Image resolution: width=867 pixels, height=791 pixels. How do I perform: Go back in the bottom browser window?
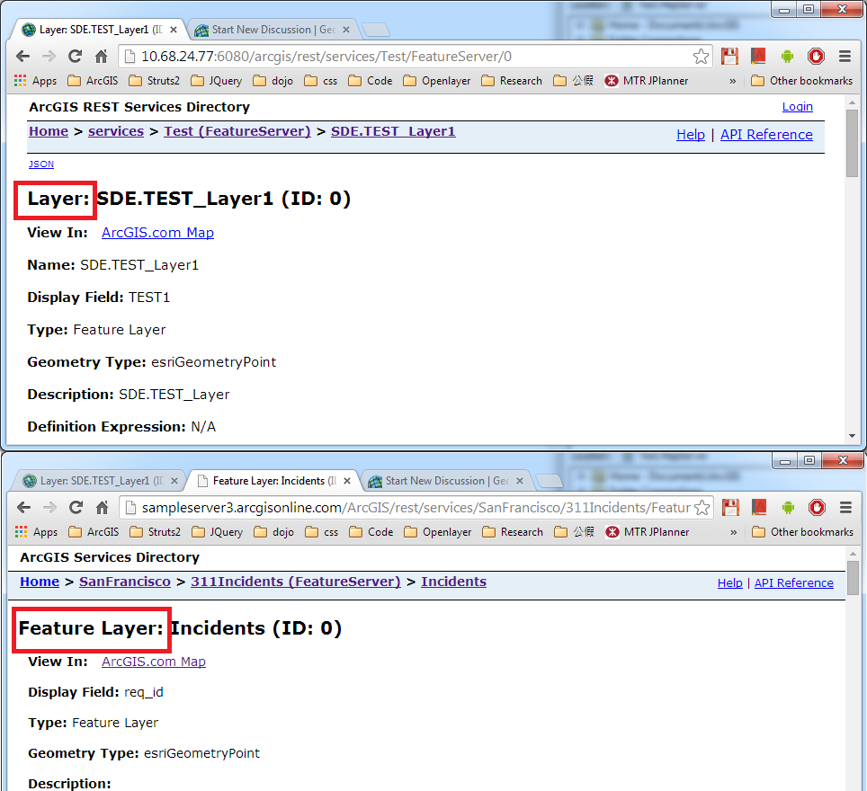pyautogui.click(x=23, y=507)
